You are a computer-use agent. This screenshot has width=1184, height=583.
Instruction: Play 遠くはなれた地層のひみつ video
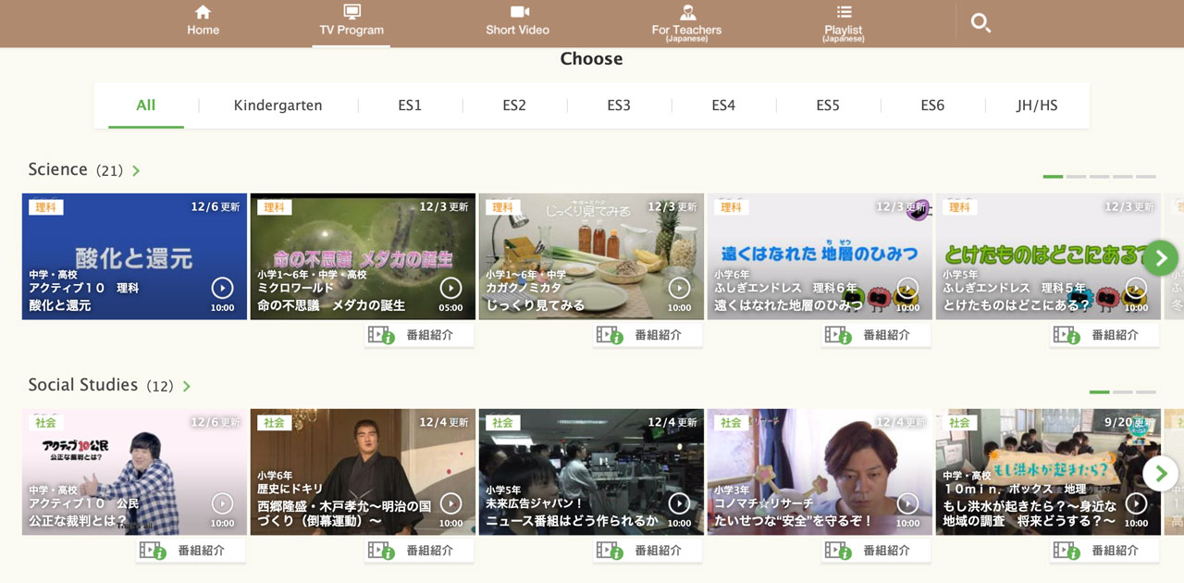pyautogui.click(x=907, y=287)
